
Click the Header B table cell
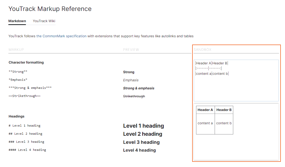(224, 110)
